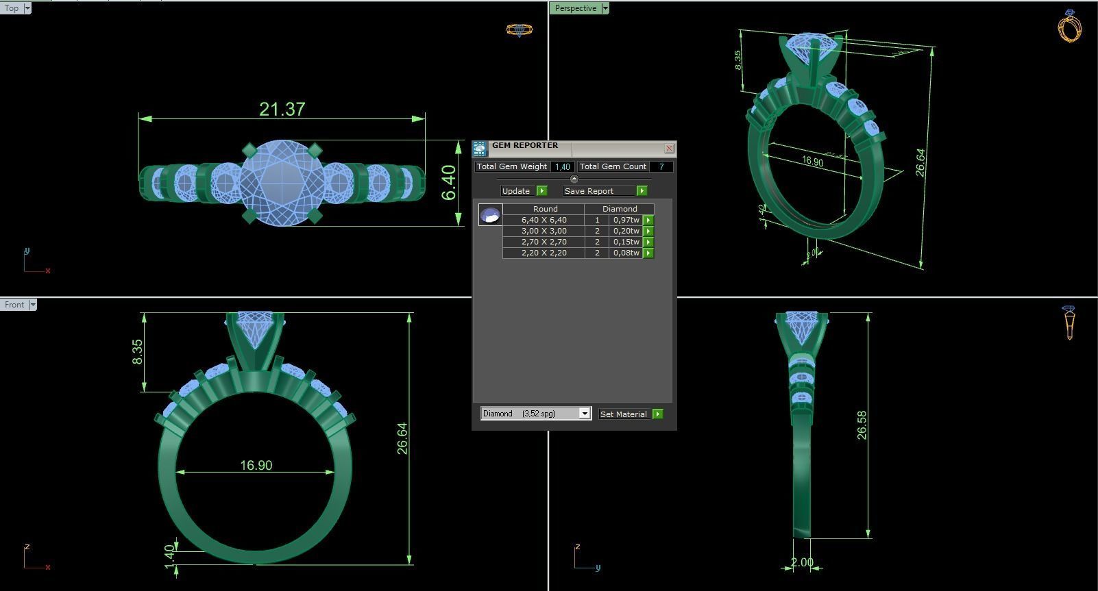Open the Front viewport label menu
Viewport: 1098px width, 591px height.
click(14, 305)
